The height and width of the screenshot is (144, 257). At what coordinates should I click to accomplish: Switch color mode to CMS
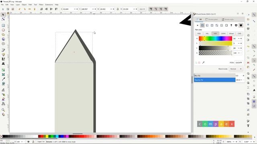[239, 34]
